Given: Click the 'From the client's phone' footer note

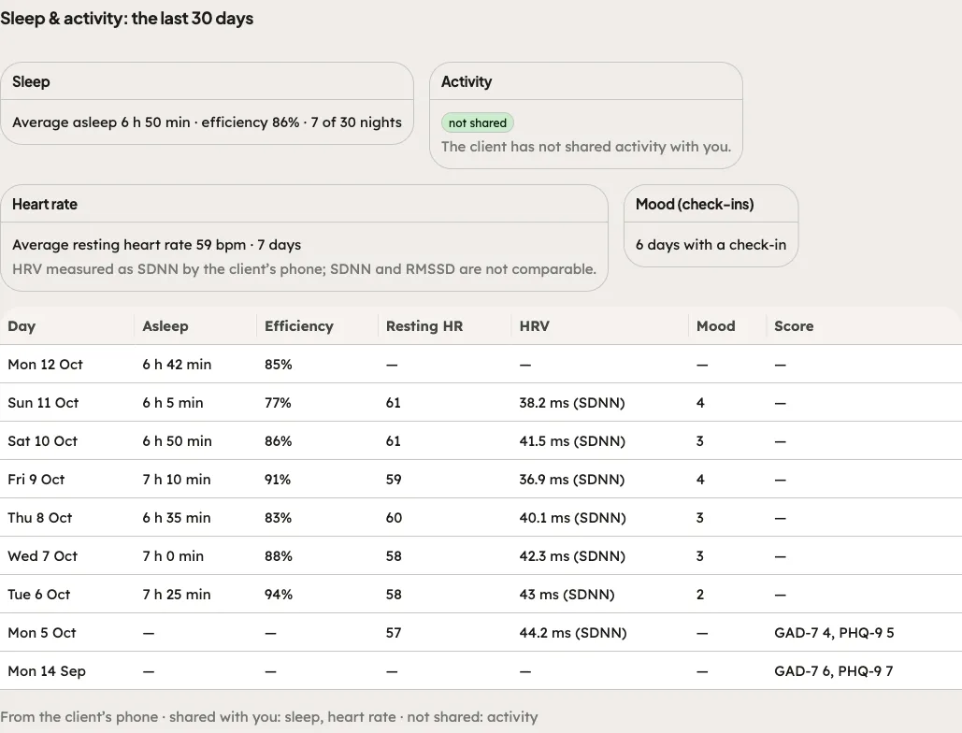Looking at the screenshot, I should 268,717.
